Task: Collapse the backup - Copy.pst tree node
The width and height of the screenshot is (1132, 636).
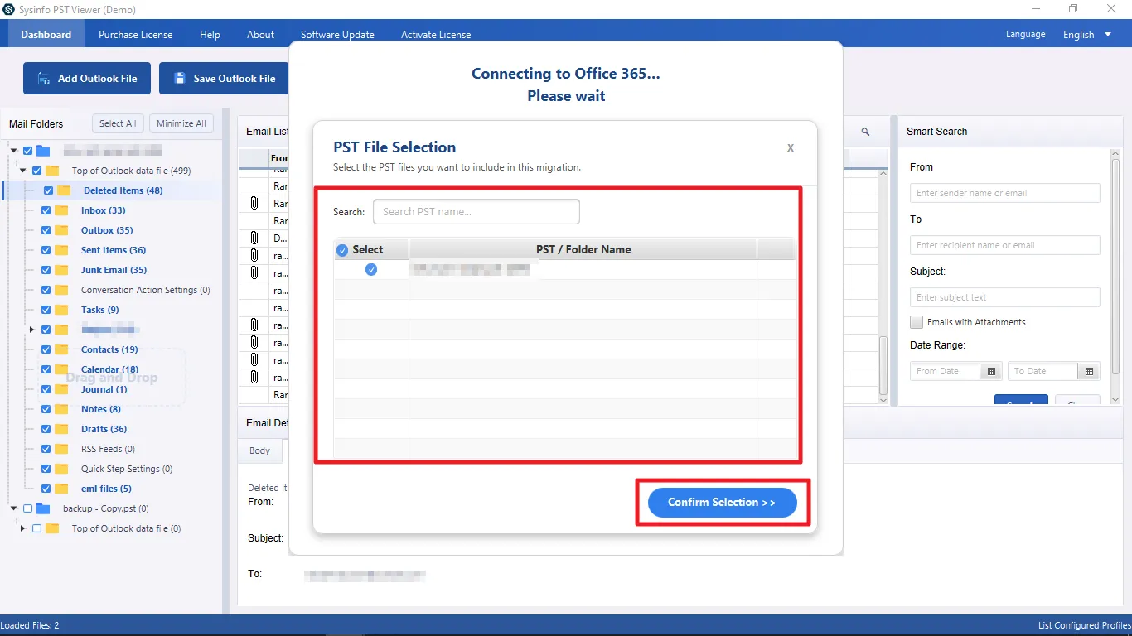Action: [14, 508]
